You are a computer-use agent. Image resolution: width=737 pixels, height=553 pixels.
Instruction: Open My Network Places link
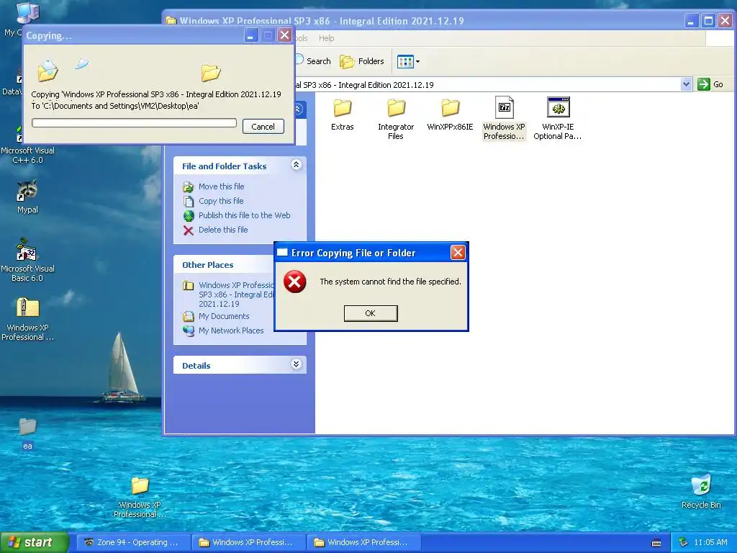(231, 331)
